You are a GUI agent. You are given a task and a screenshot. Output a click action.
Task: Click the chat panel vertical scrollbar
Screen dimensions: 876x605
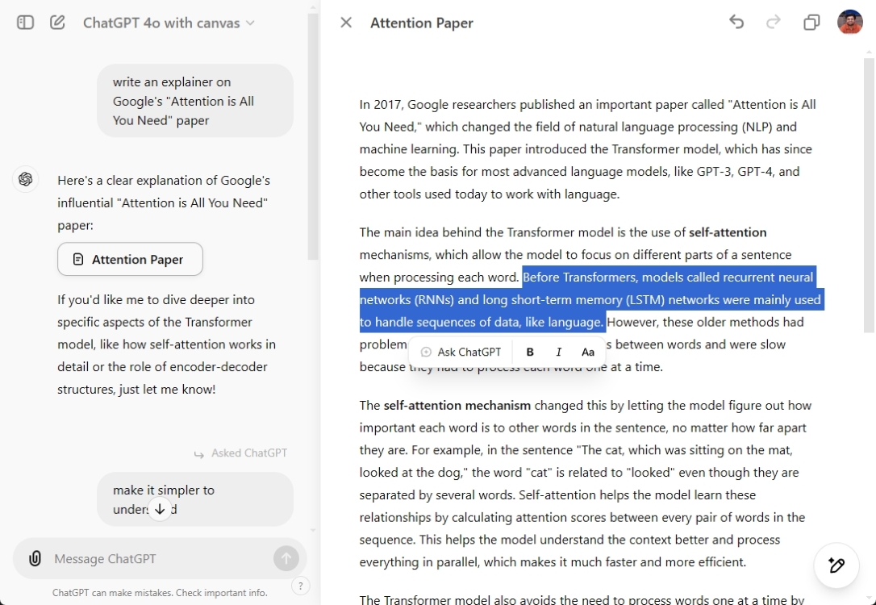tap(313, 137)
